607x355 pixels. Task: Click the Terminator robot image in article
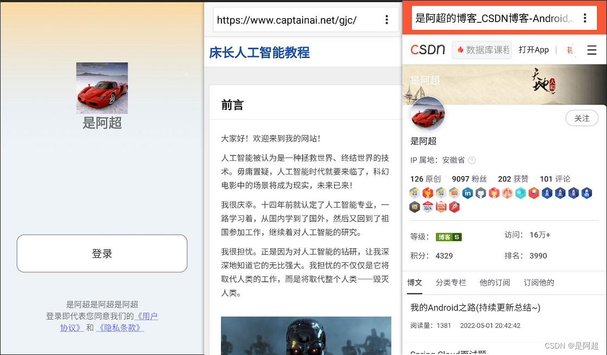(306, 335)
